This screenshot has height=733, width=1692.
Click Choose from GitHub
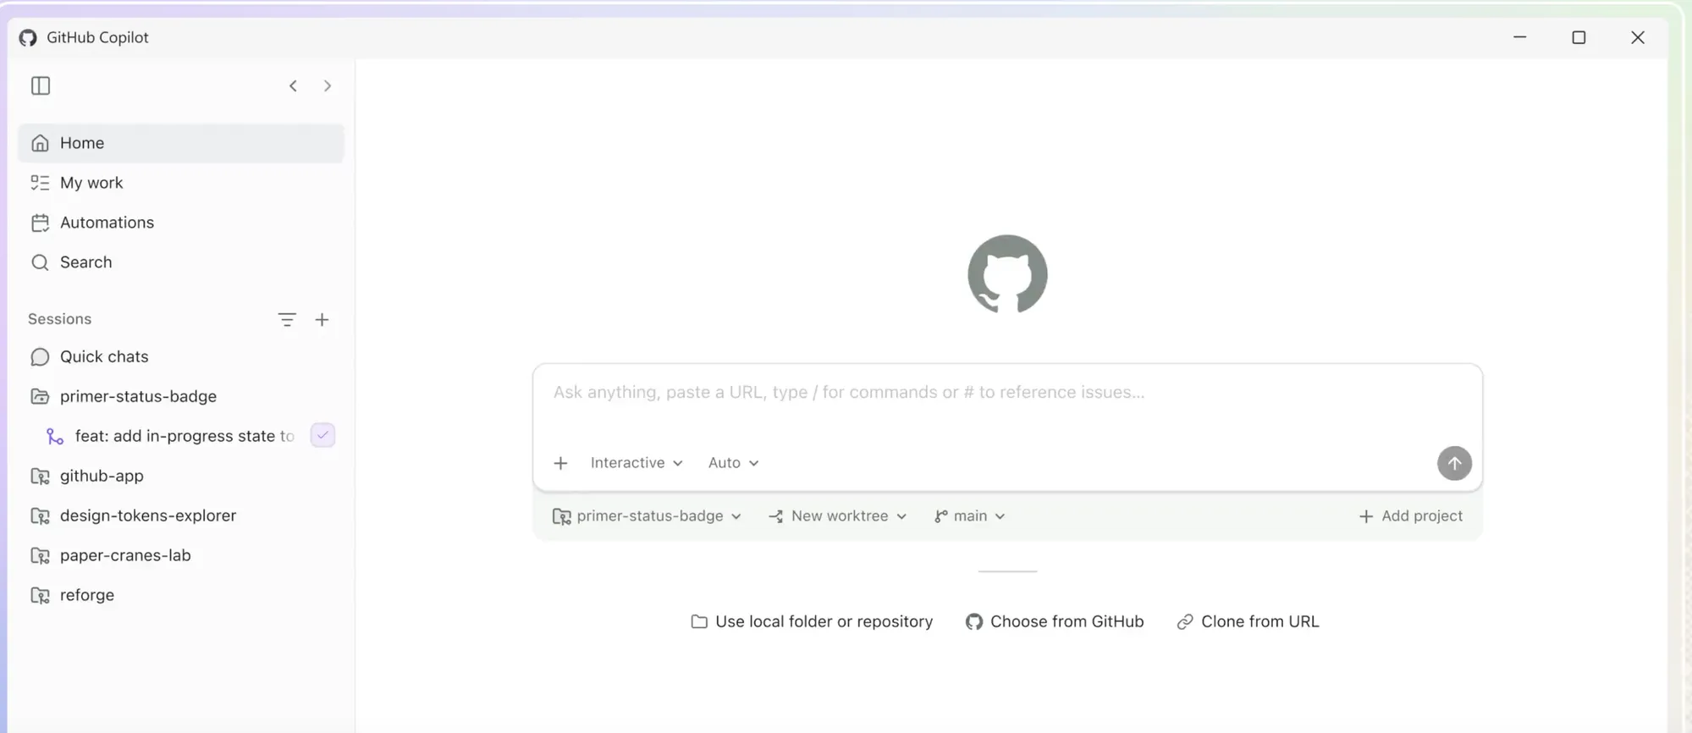point(1055,622)
